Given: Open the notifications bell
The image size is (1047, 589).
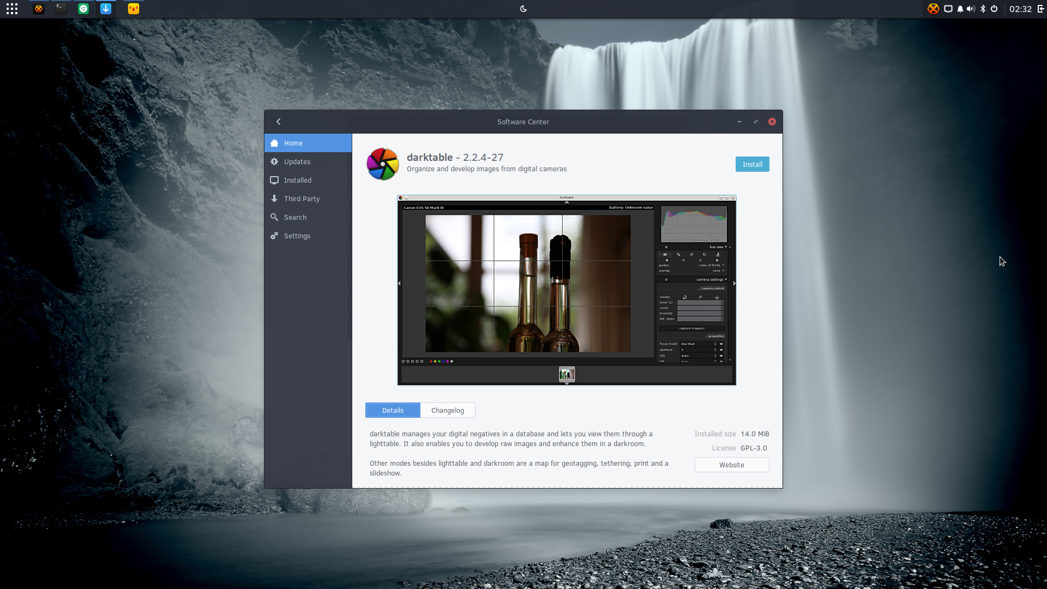Looking at the screenshot, I should pyautogui.click(x=960, y=9).
